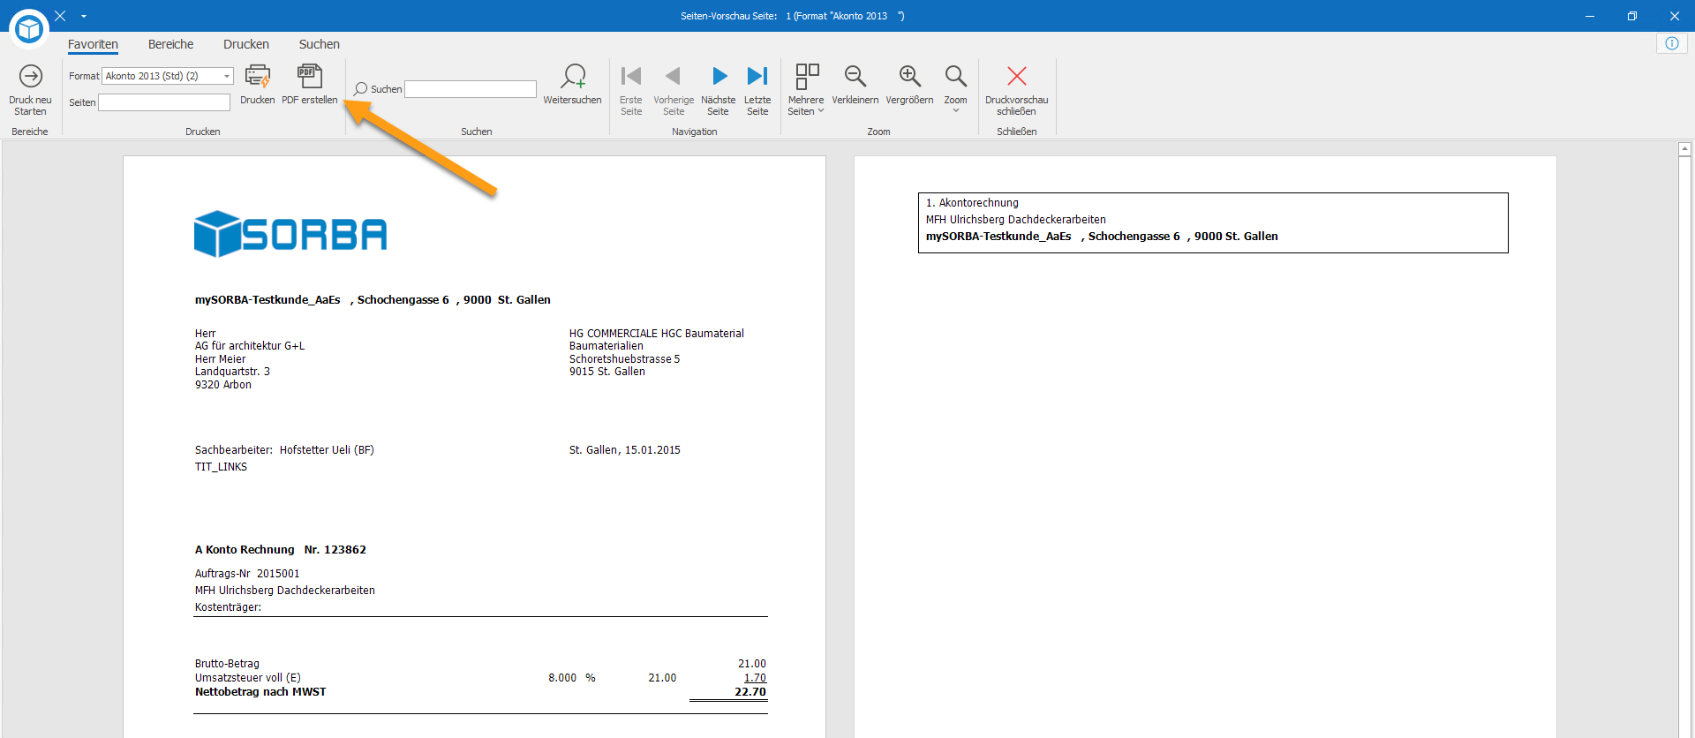
Task: Click the X icon in the quick access bar
Action: click(x=60, y=16)
